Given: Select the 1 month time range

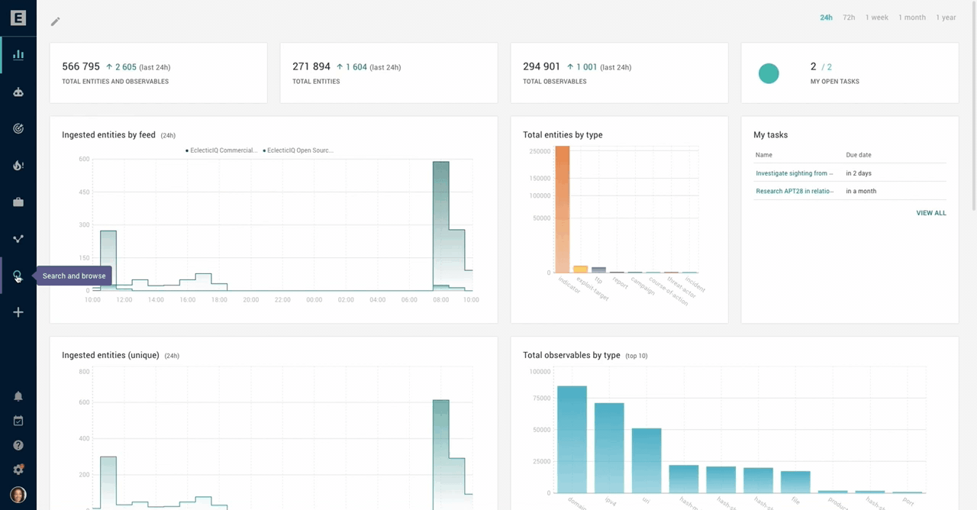Looking at the screenshot, I should click(x=912, y=18).
